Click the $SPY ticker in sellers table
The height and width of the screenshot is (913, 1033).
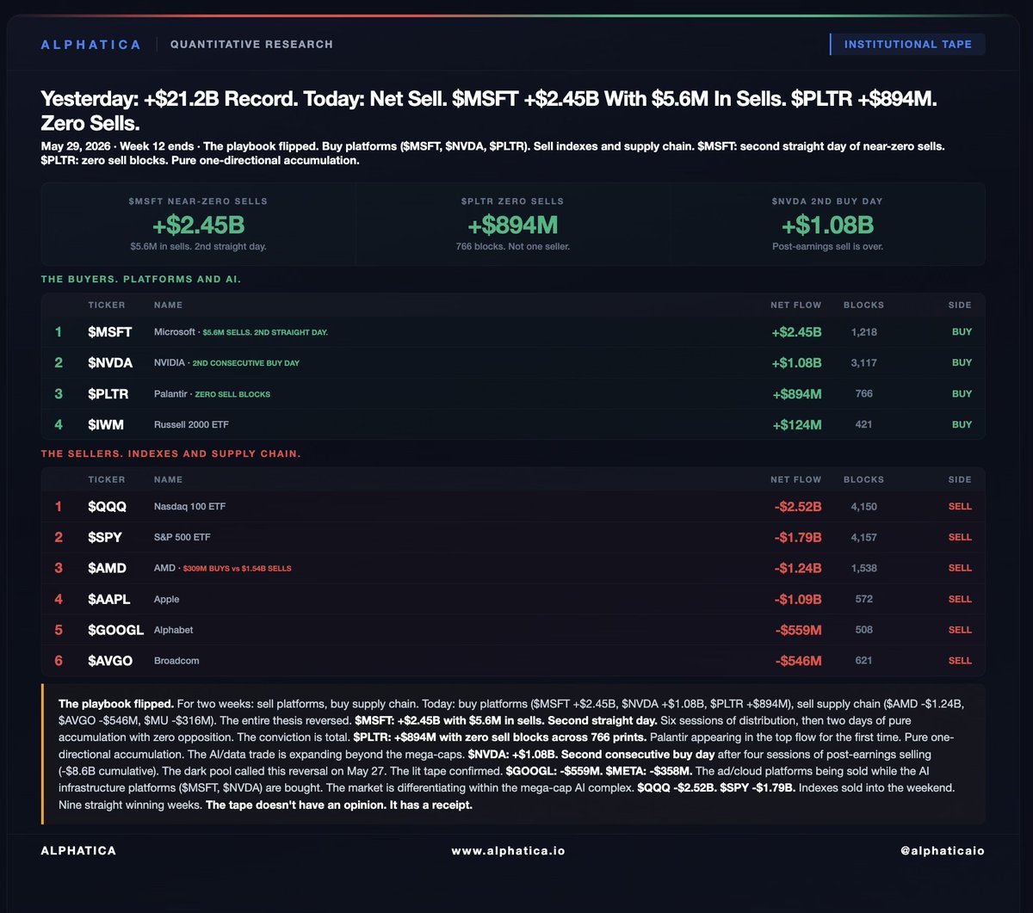pyautogui.click(x=105, y=538)
